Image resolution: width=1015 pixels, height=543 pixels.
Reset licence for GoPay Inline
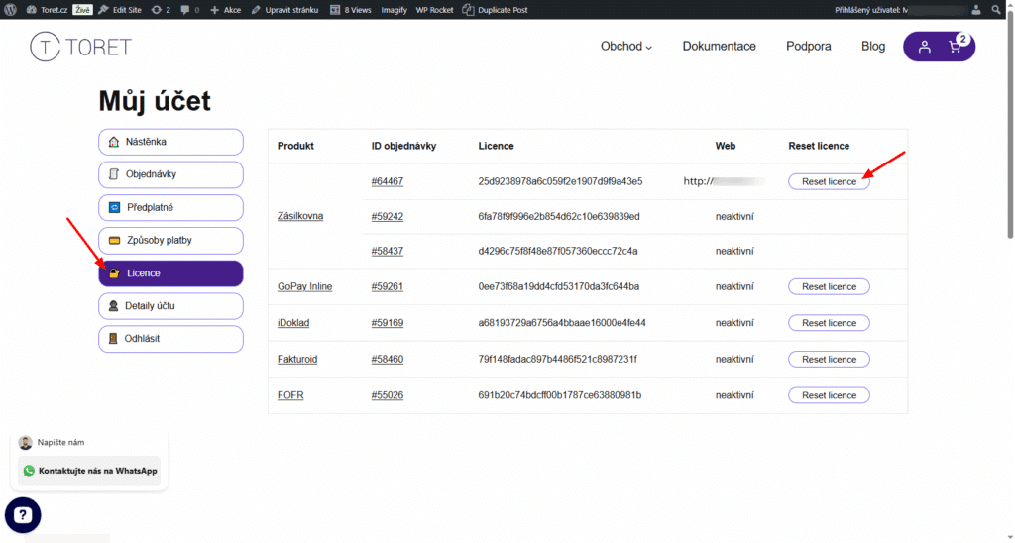click(x=829, y=286)
